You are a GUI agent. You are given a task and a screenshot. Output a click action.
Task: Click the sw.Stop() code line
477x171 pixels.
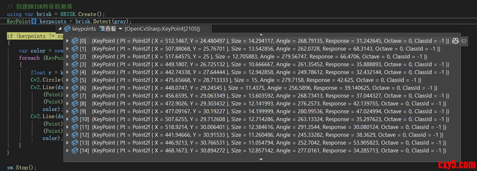(22, 167)
